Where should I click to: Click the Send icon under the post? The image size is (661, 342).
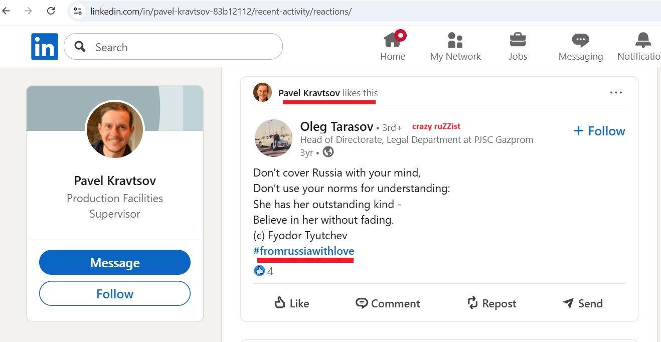tap(582, 303)
